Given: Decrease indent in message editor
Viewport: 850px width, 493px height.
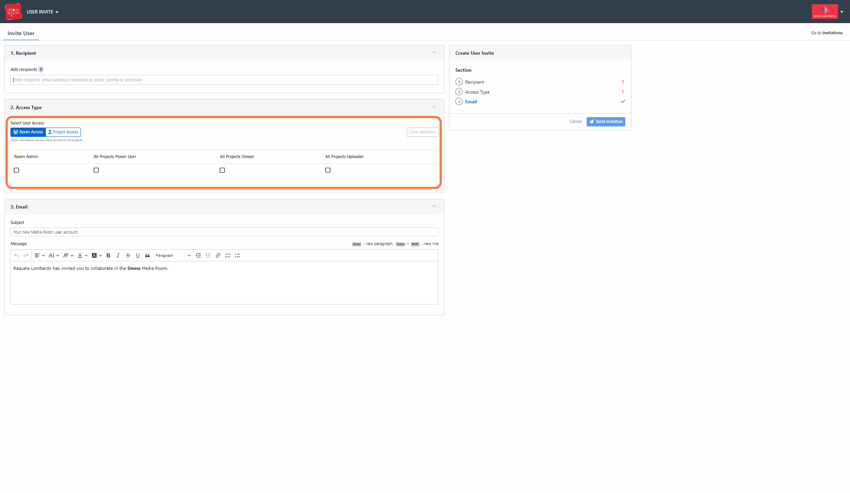Looking at the screenshot, I should [208, 256].
